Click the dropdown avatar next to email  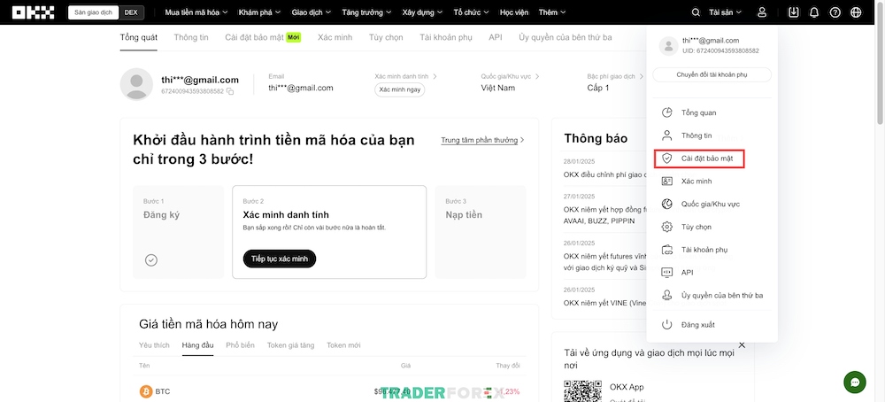click(x=668, y=46)
